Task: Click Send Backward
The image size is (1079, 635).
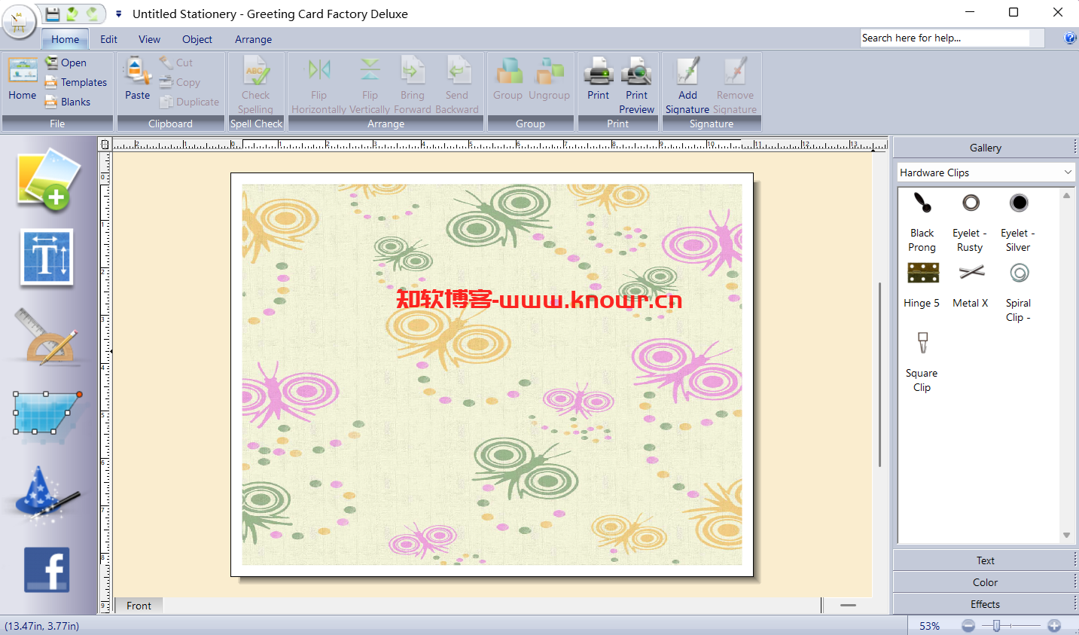Action: (x=457, y=85)
